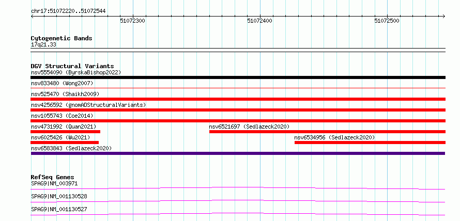The image size is (460, 221).
Task: Click the 51072500 ruler position label
Action: [x=387, y=21]
